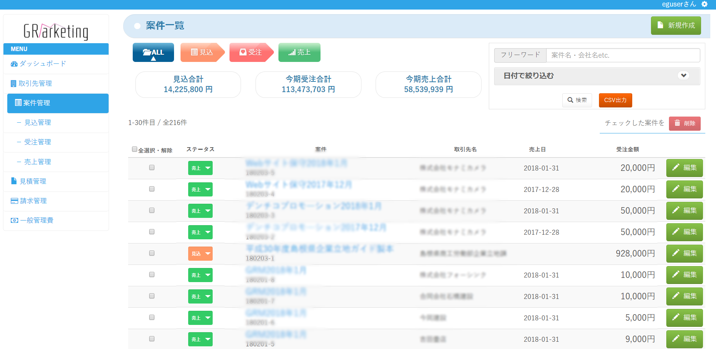Open ダッシュボード menu item
716x349 pixels.
pyautogui.click(x=56, y=64)
